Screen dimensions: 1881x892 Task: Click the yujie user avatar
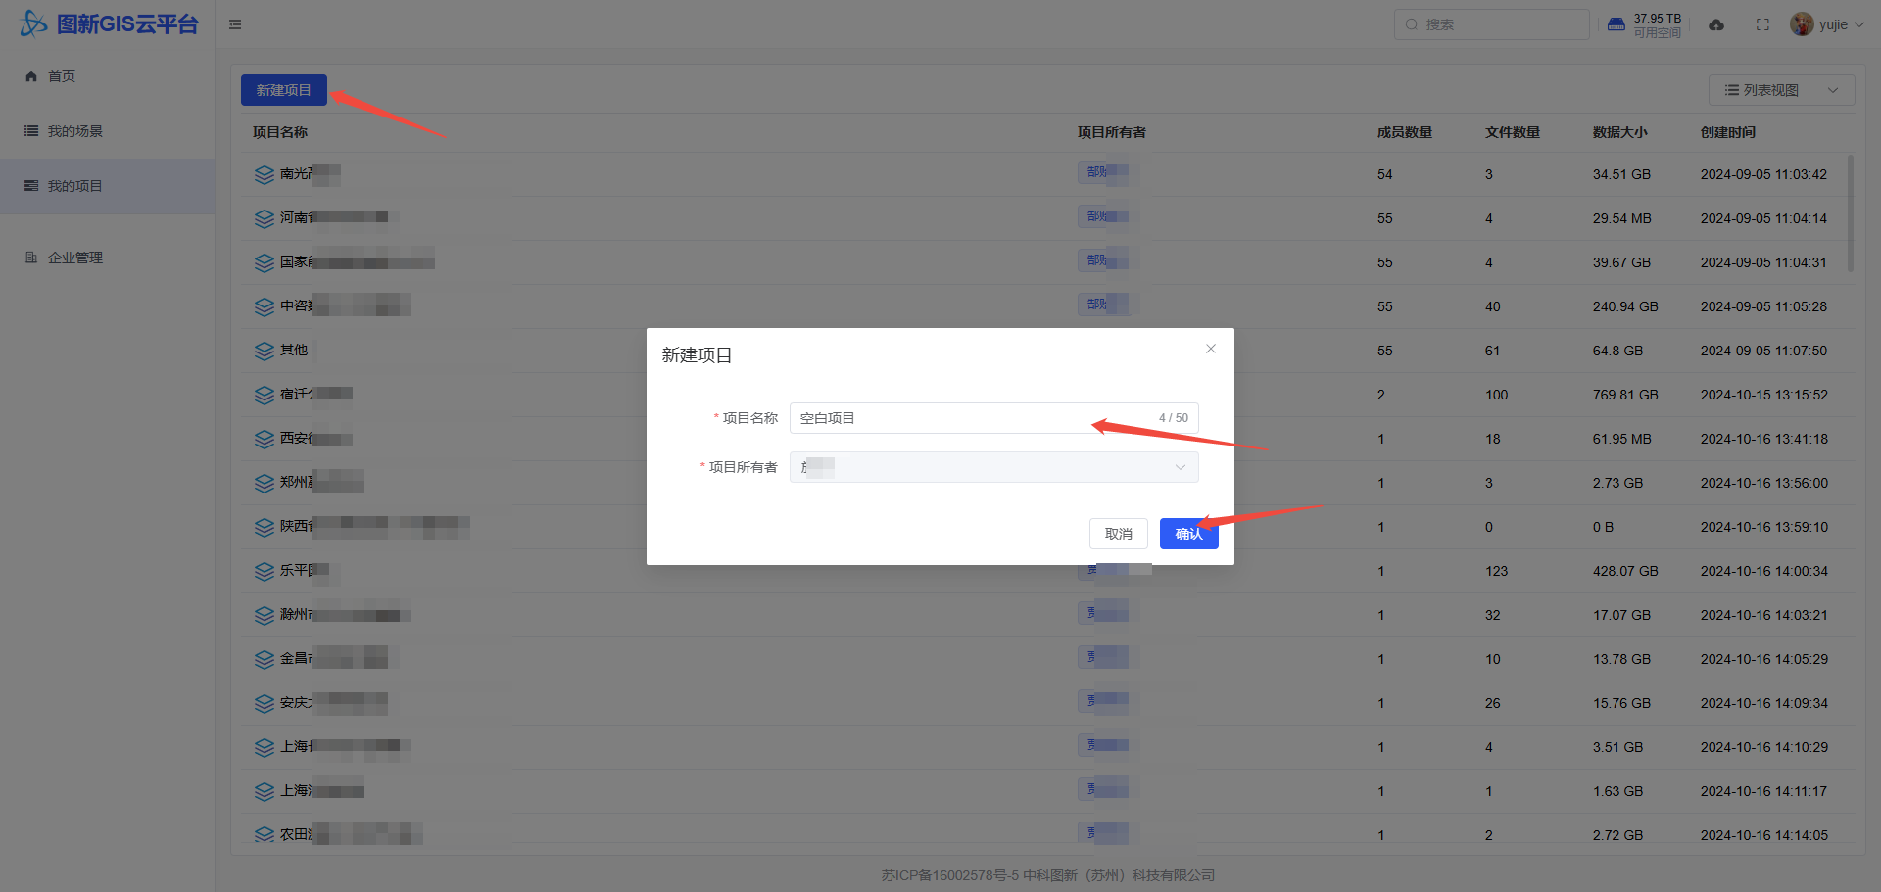(x=1801, y=24)
